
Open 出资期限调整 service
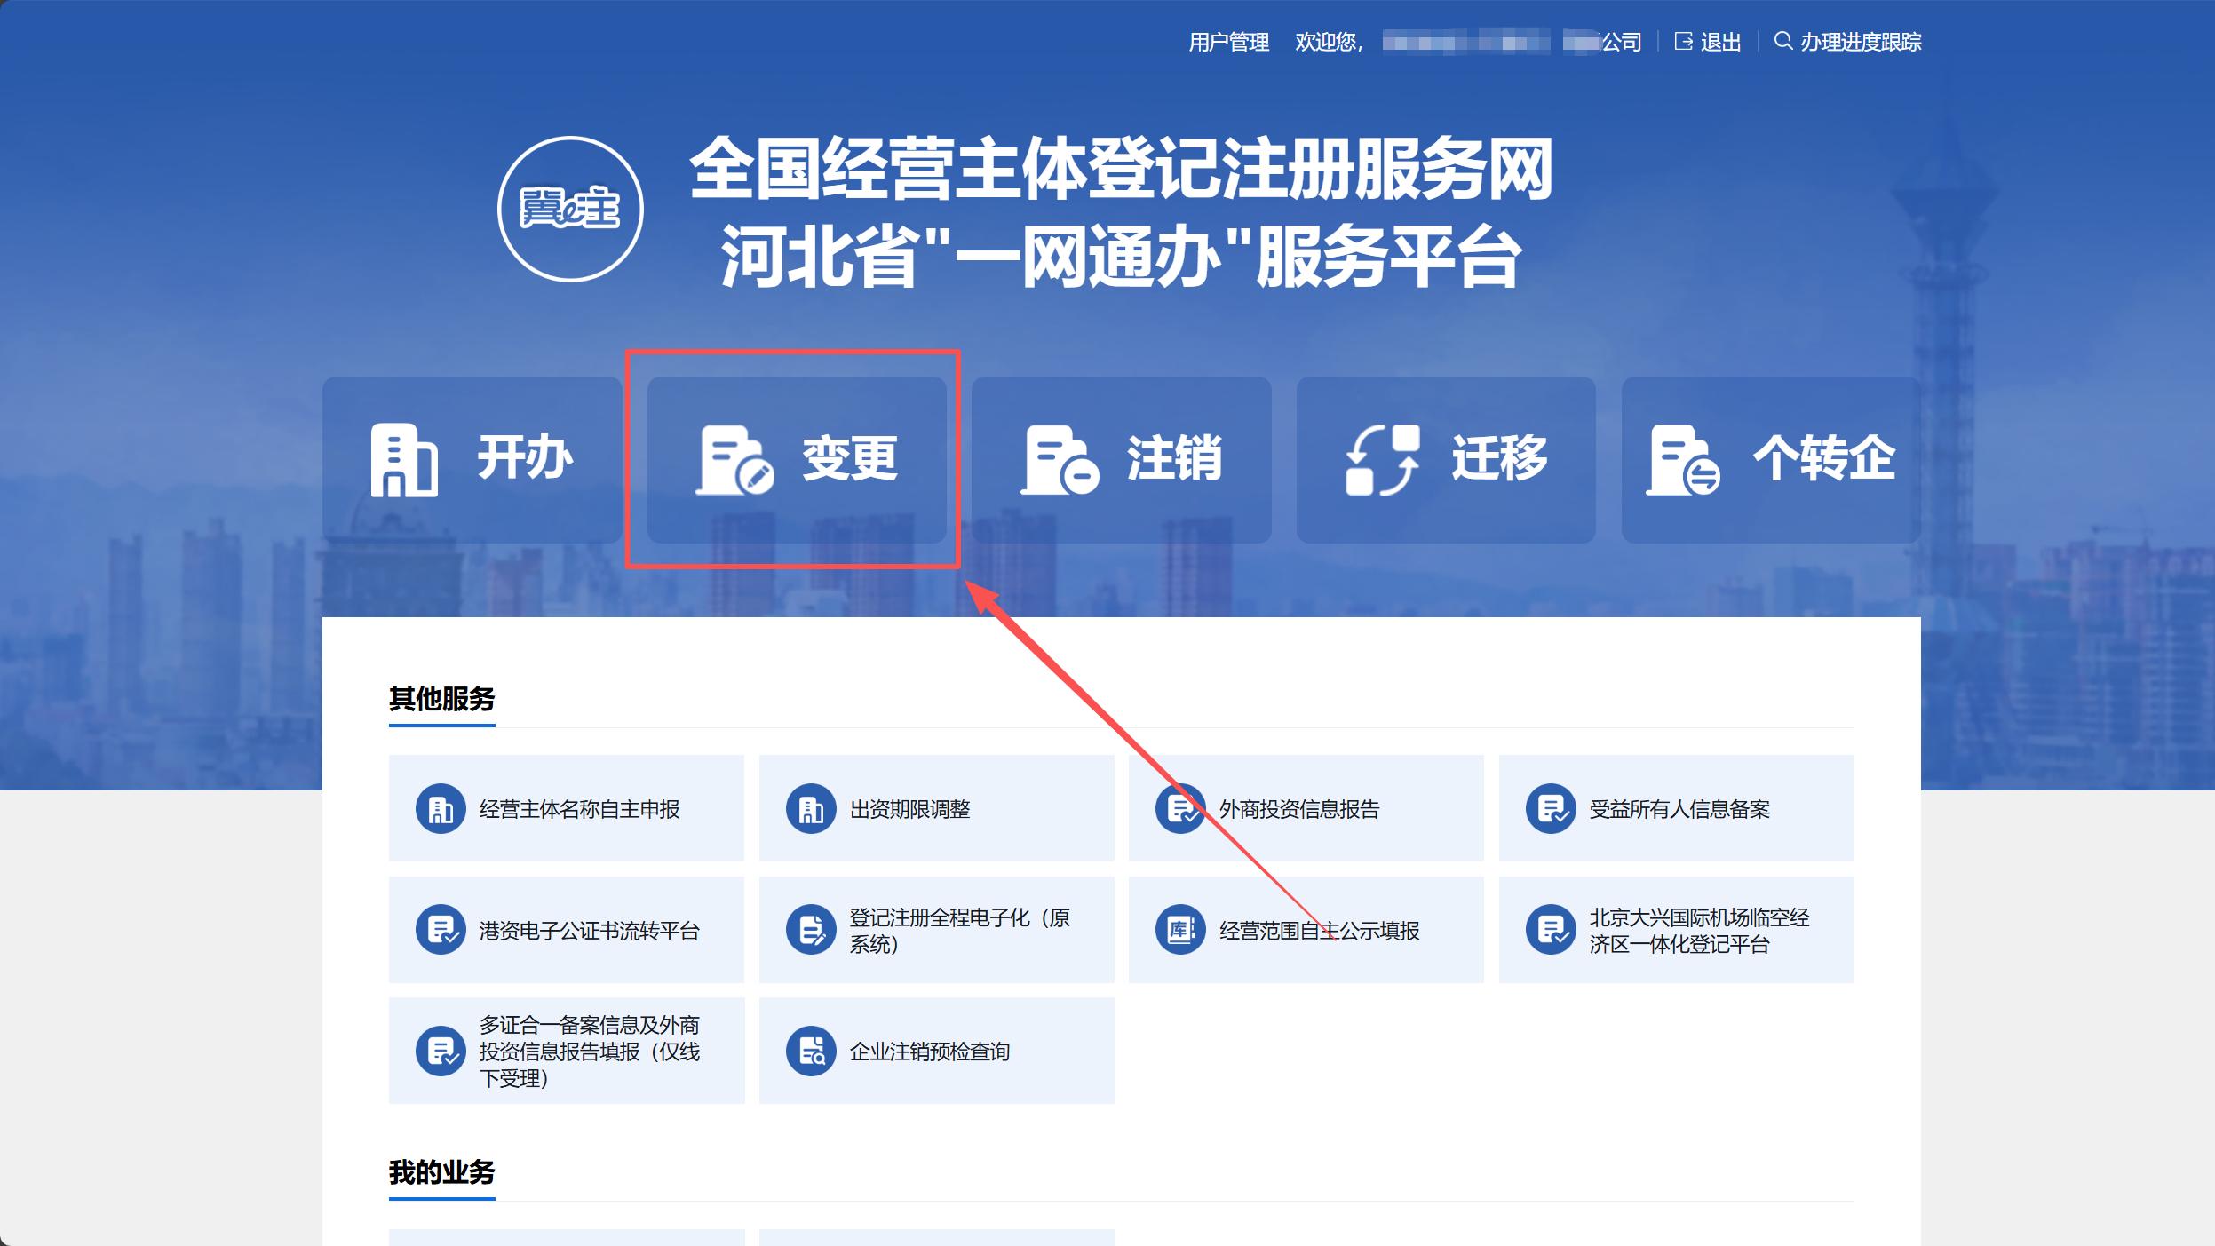click(937, 809)
